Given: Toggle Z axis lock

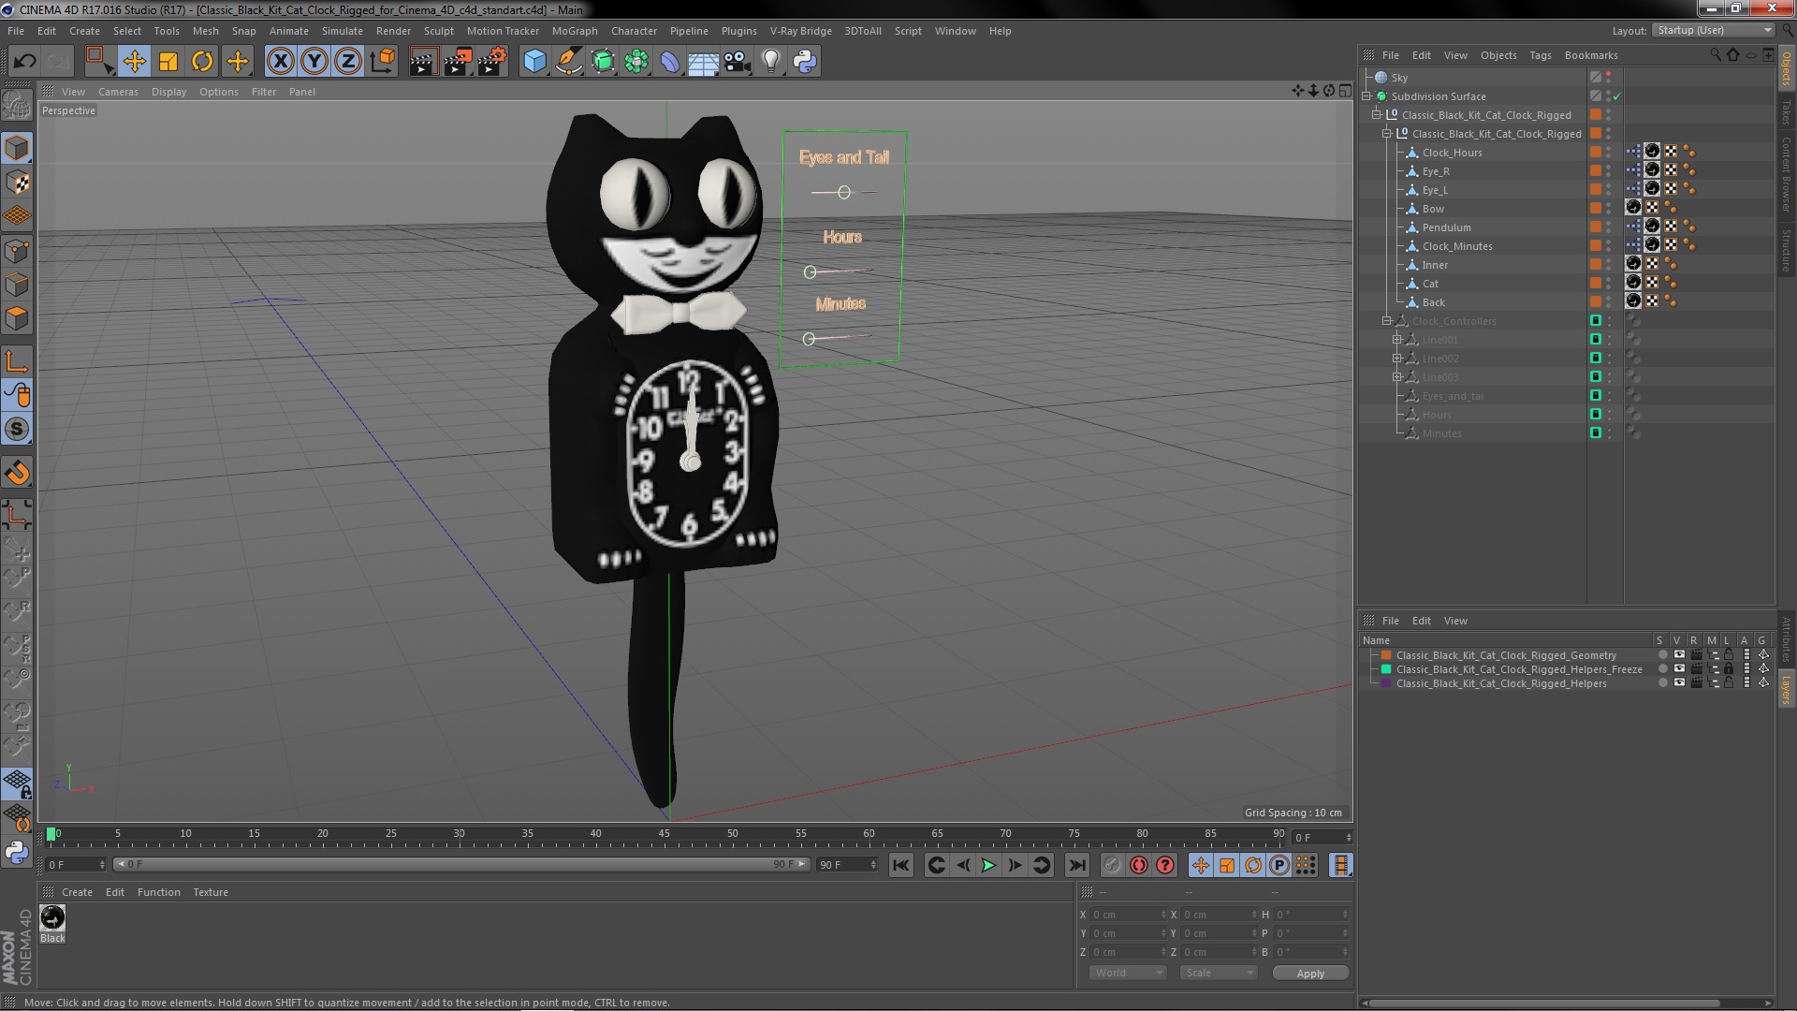Looking at the screenshot, I should (x=348, y=62).
